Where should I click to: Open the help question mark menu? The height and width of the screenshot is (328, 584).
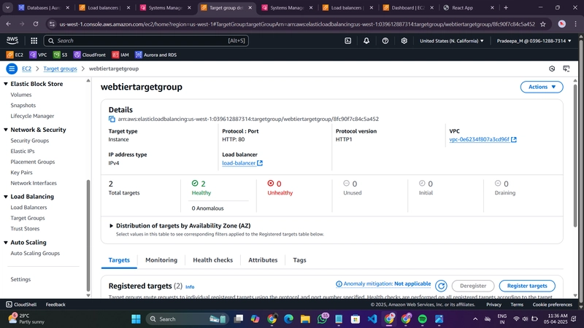pyautogui.click(x=385, y=41)
